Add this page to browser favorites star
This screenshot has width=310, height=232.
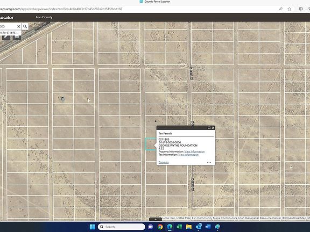[290, 9]
